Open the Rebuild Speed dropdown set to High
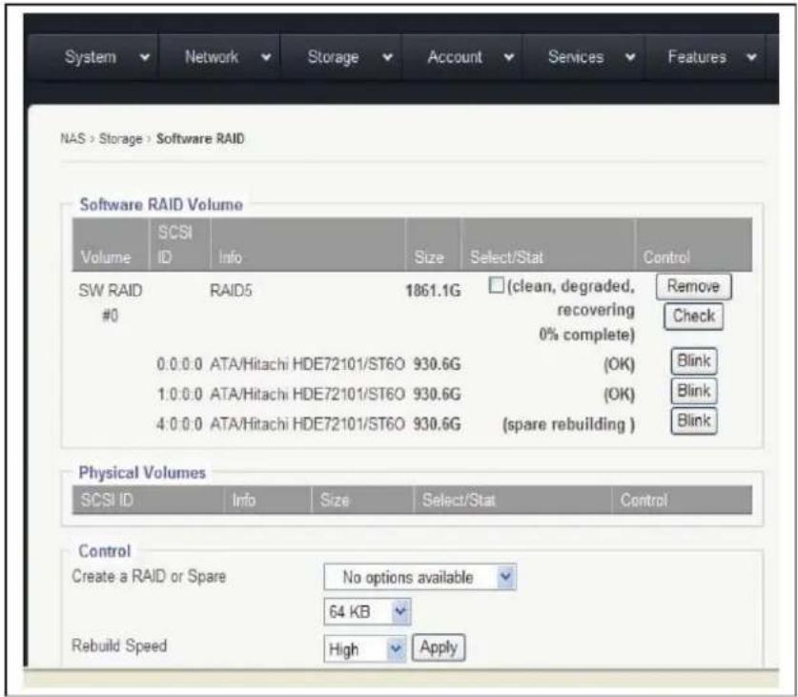 364,649
